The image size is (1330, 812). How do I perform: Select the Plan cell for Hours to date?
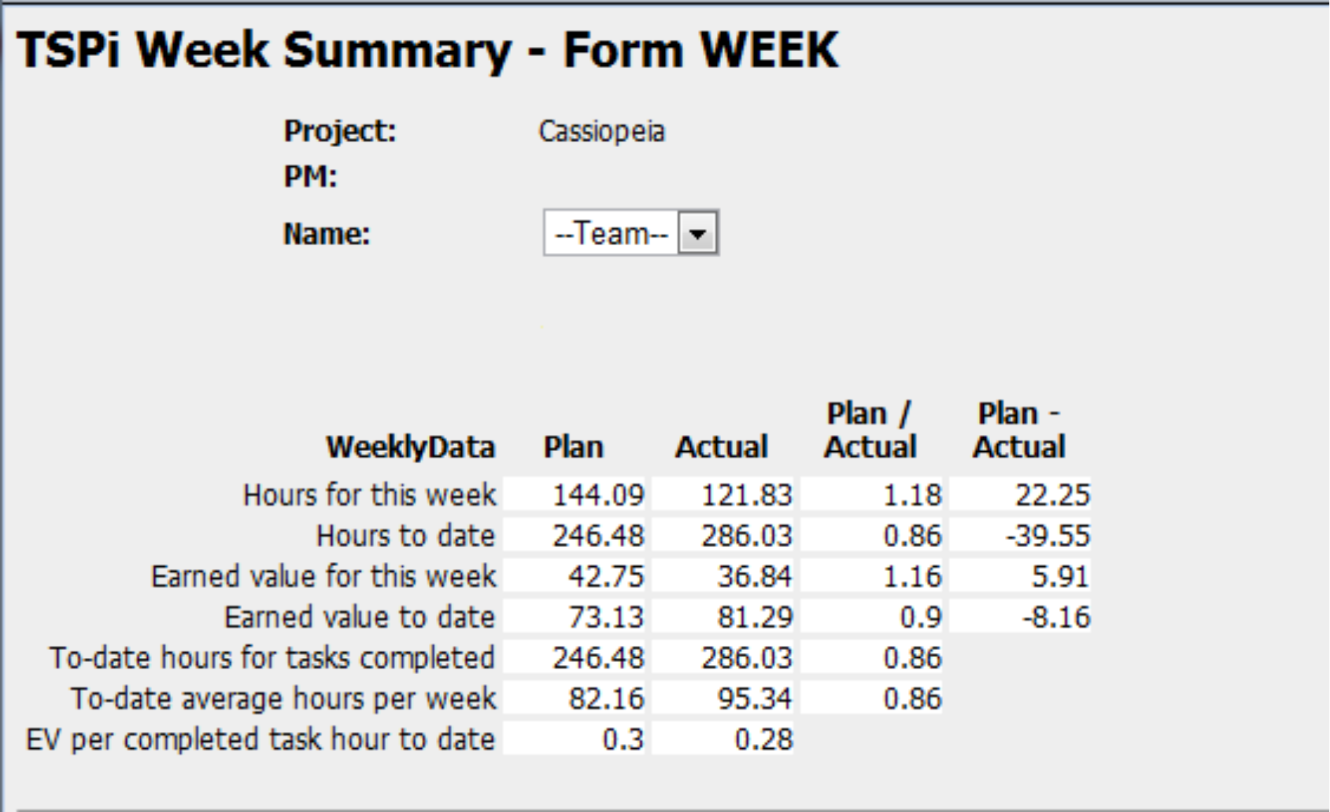(577, 536)
